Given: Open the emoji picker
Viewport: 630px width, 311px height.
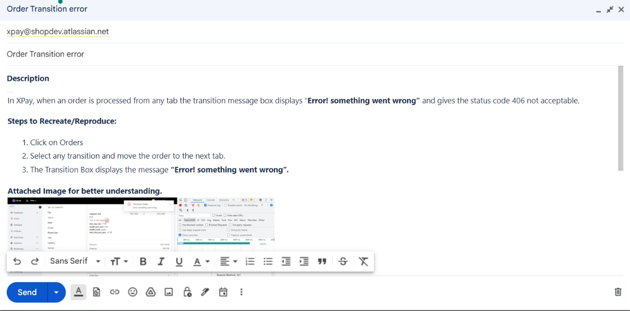Looking at the screenshot, I should (x=133, y=292).
